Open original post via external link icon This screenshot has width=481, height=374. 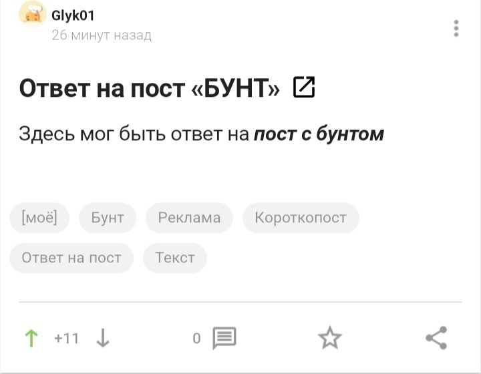pos(304,87)
